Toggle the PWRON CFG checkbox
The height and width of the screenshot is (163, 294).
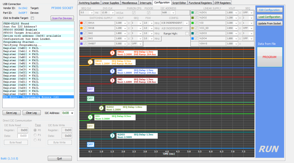click(134, 13)
